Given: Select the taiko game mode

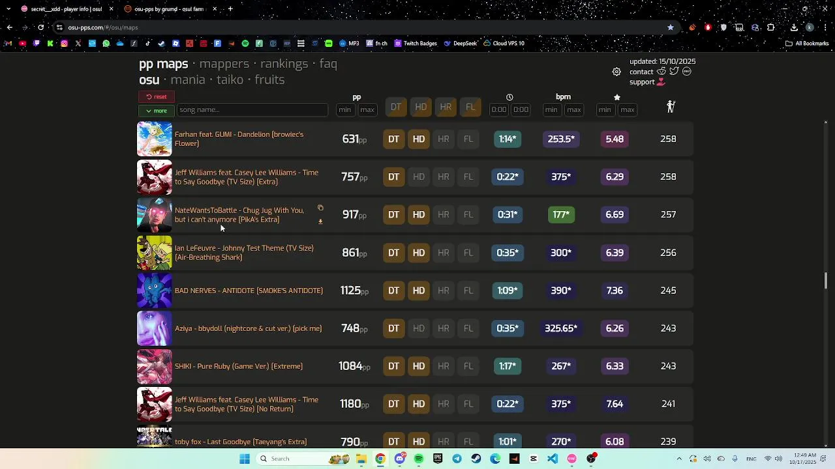Looking at the screenshot, I should [x=230, y=79].
